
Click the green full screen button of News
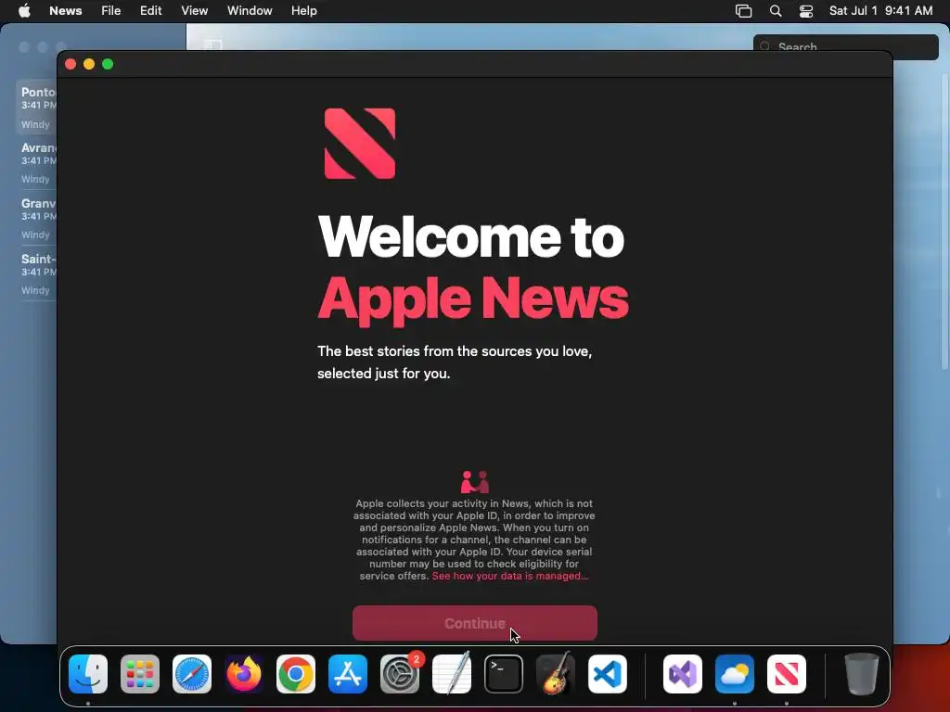point(108,64)
